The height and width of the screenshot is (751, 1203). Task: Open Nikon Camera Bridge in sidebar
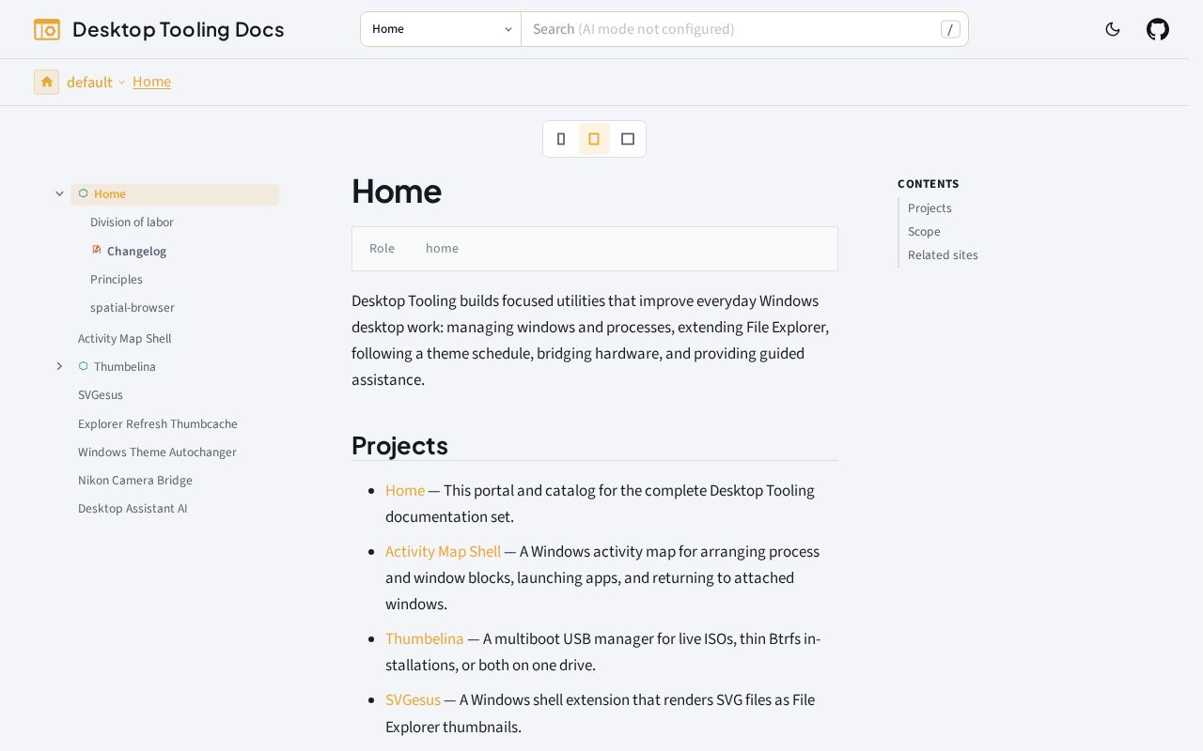(135, 481)
